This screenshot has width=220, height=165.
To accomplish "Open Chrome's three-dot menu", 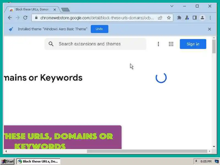I will coord(210,18).
